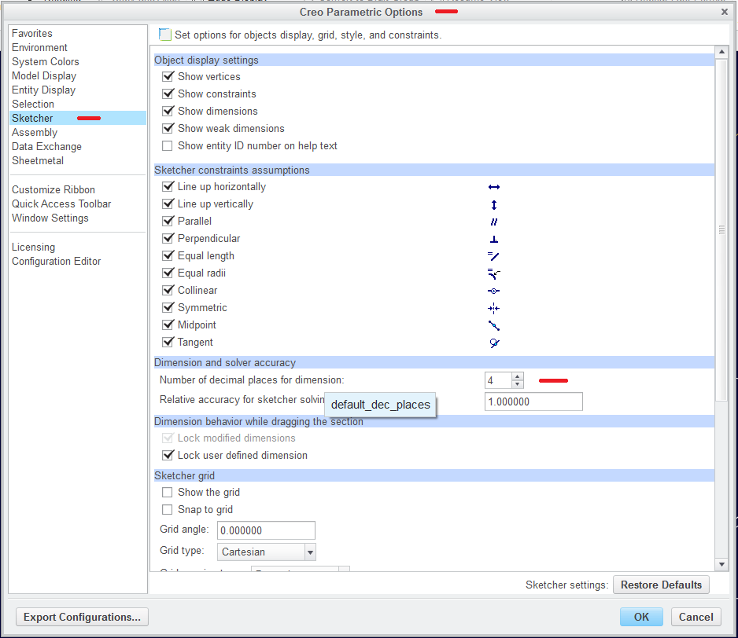This screenshot has width=738, height=638.
Task: Click relative accuracy input field
Action: 533,402
